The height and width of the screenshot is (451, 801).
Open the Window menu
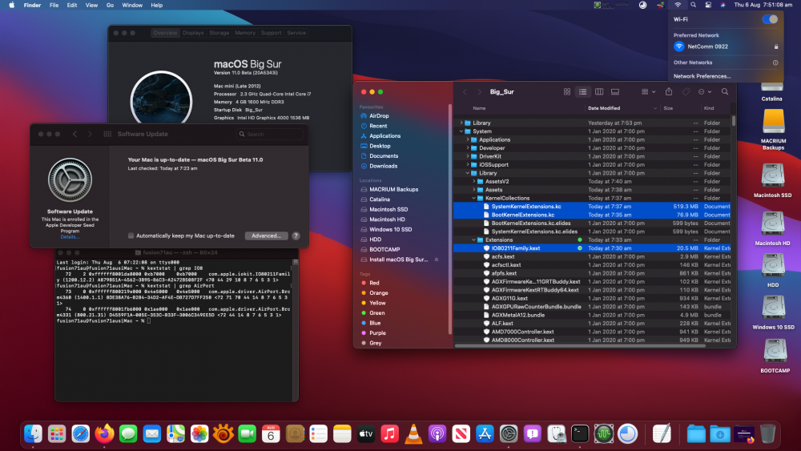132,5
